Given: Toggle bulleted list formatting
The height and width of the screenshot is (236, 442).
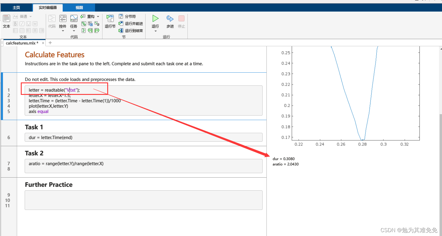Looking at the screenshot, I should coord(15,30).
